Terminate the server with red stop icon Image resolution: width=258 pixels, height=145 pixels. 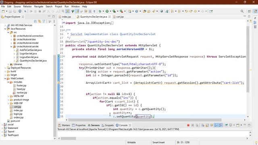point(188,125)
